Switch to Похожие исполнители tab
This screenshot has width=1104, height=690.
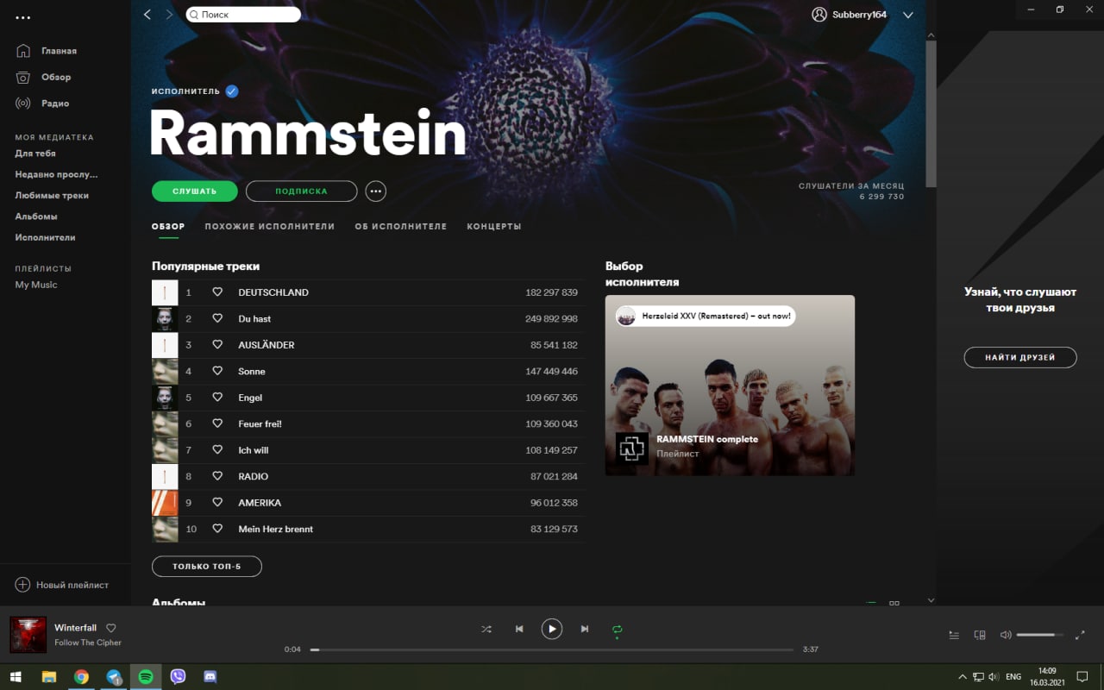[x=269, y=227]
